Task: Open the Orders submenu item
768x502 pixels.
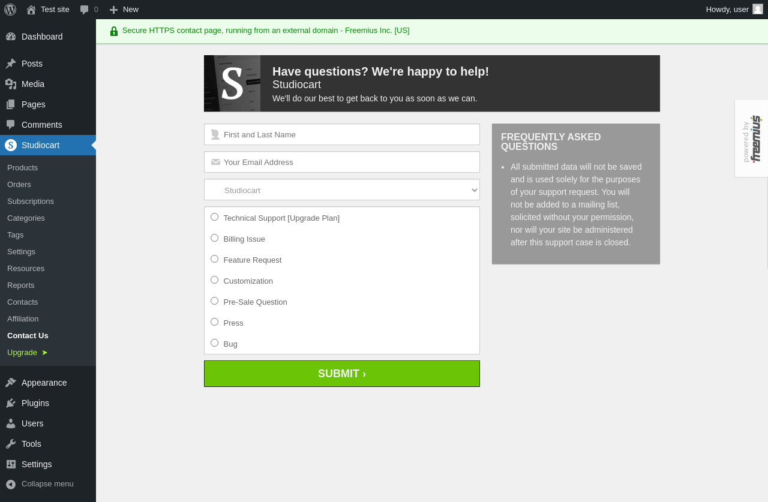Action: click(48, 185)
